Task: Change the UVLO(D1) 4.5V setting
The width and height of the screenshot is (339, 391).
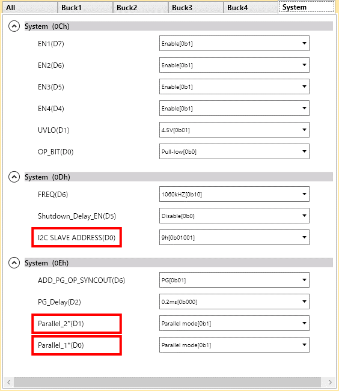Action: click(234, 130)
